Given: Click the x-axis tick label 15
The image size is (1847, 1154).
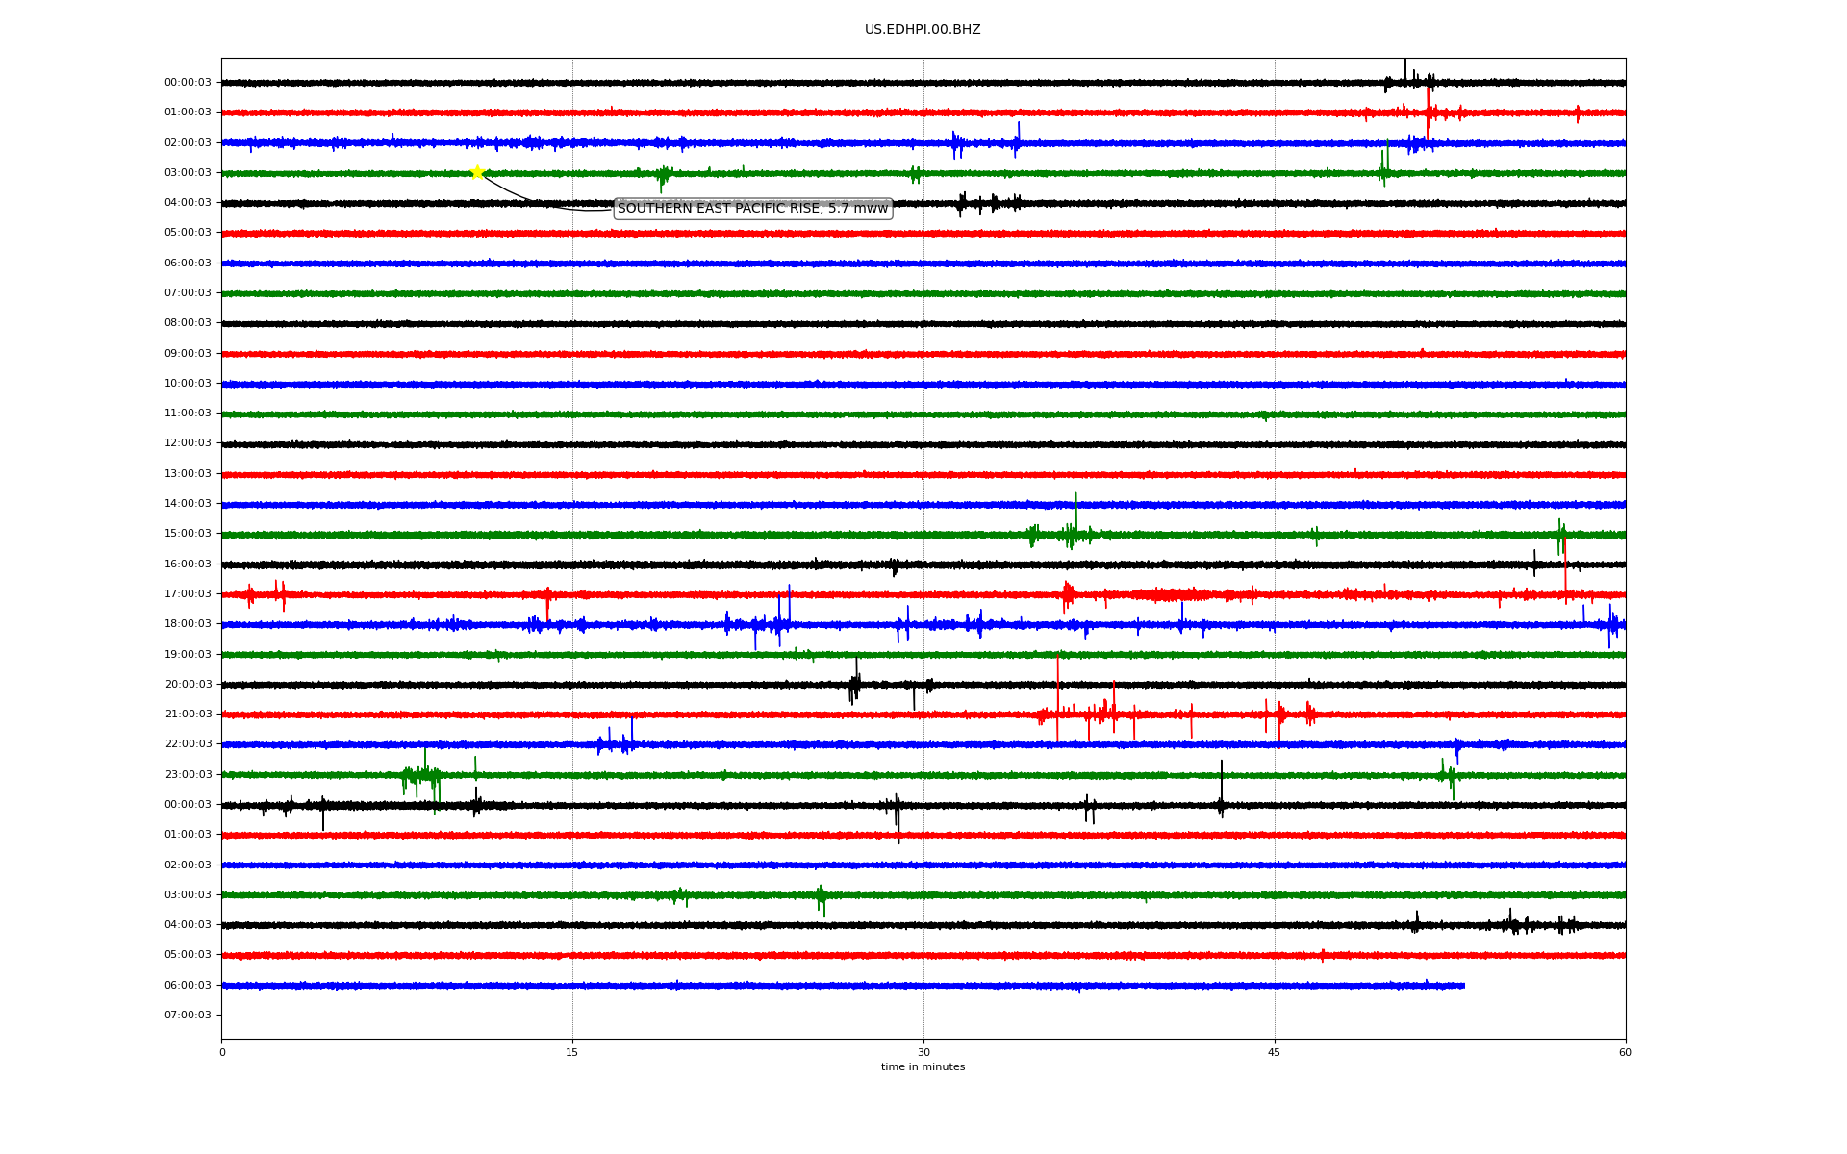Looking at the screenshot, I should tap(572, 1052).
